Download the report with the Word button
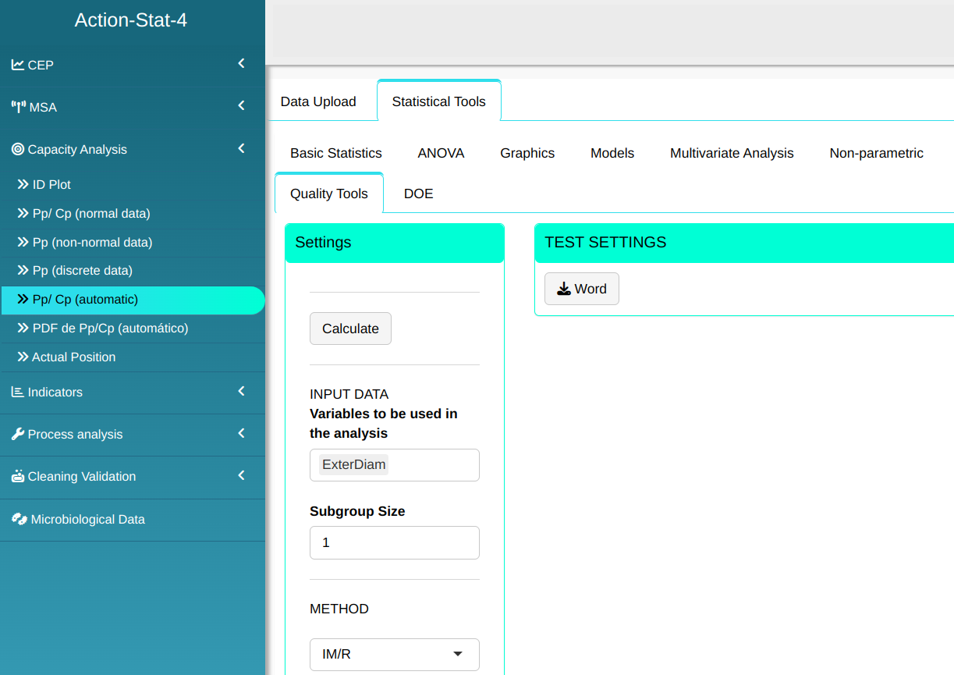This screenshot has height=675, width=954. [581, 289]
